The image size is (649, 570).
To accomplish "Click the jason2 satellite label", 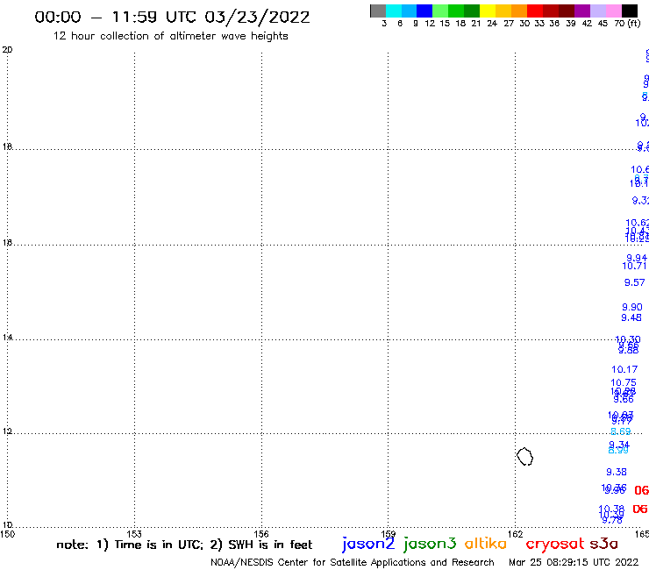I will [368, 544].
